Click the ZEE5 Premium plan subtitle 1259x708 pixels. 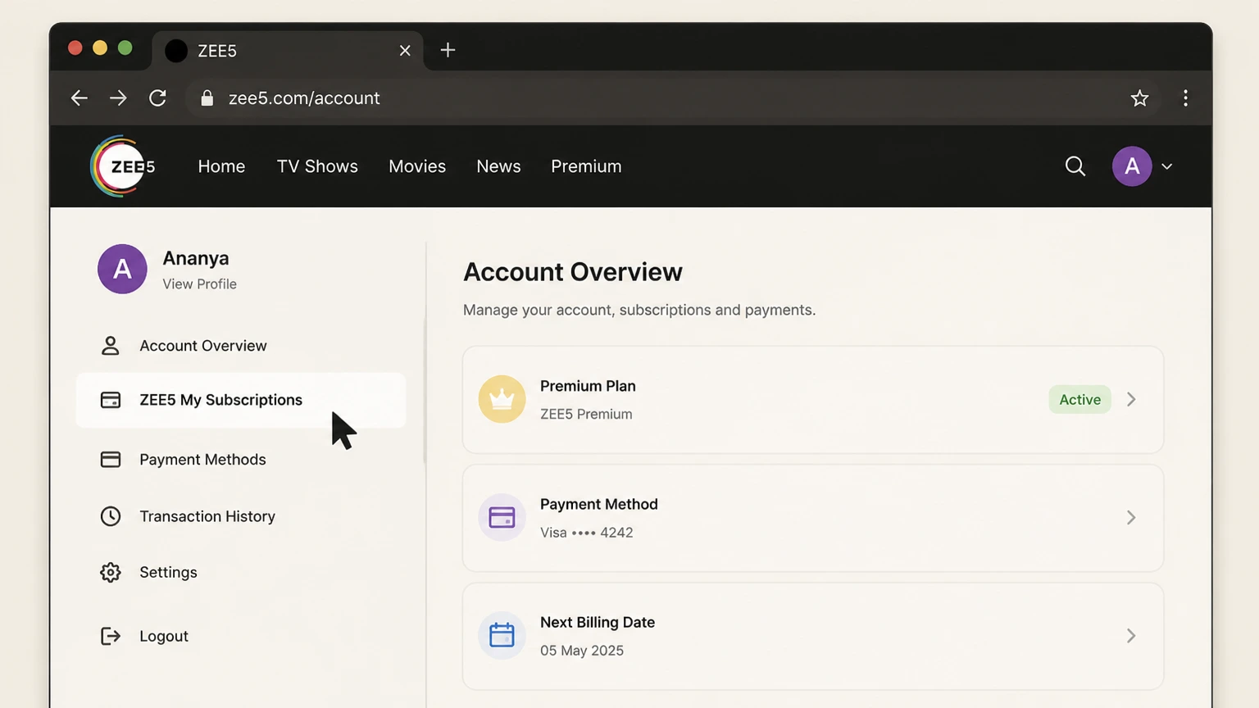pos(586,415)
